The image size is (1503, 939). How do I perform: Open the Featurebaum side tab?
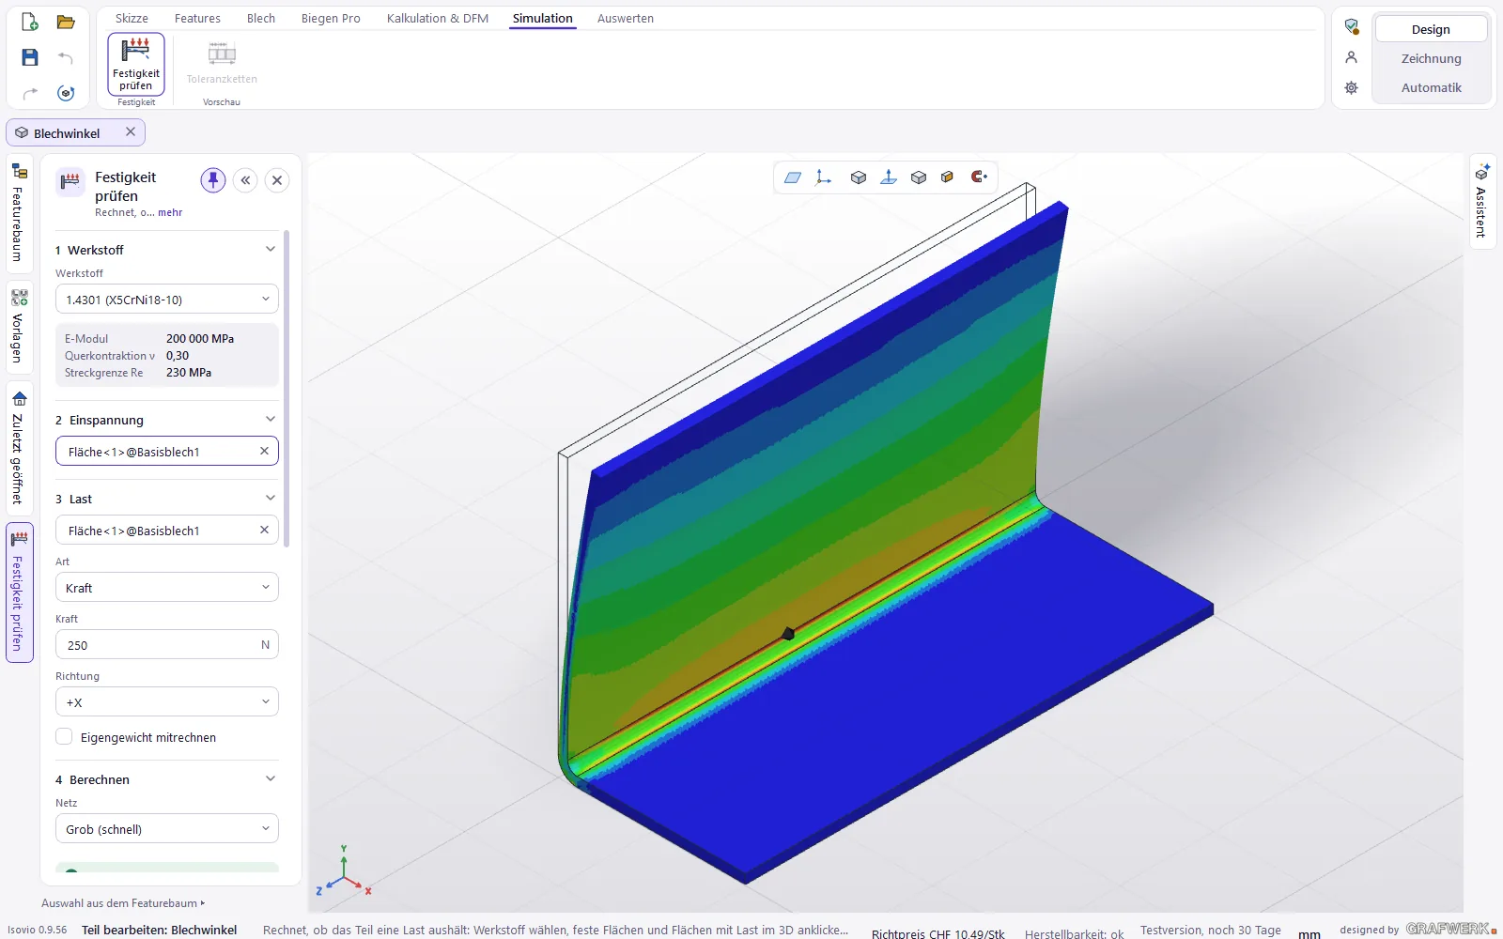19,212
